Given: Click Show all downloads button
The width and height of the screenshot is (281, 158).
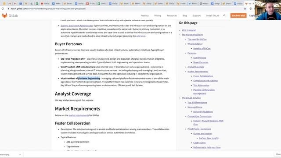Looking at the screenshot, I should pos(278,154).
